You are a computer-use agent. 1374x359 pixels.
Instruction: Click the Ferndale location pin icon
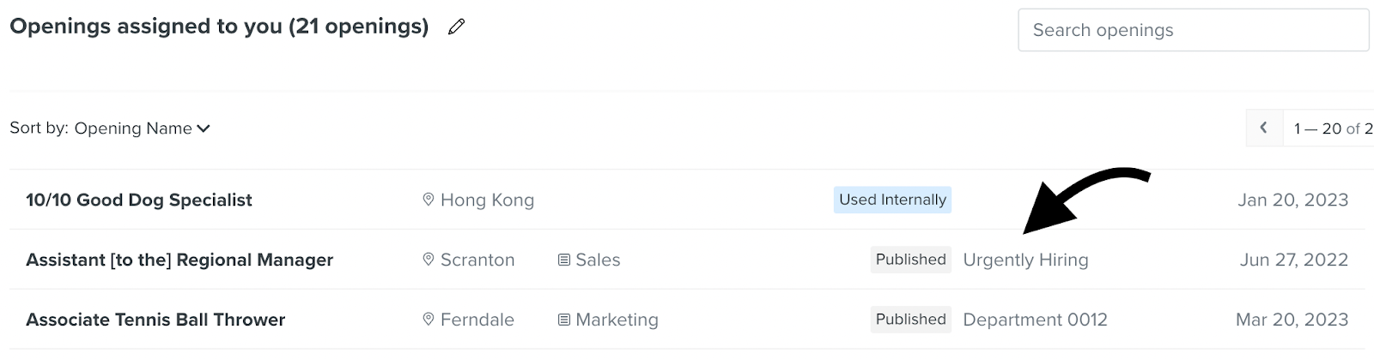tap(429, 320)
